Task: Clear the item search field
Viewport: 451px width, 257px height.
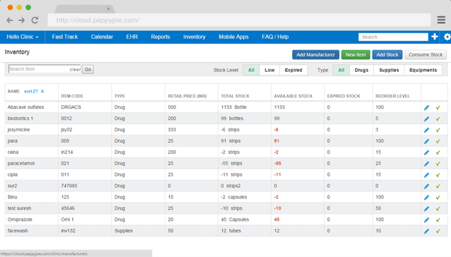Action: [75, 69]
